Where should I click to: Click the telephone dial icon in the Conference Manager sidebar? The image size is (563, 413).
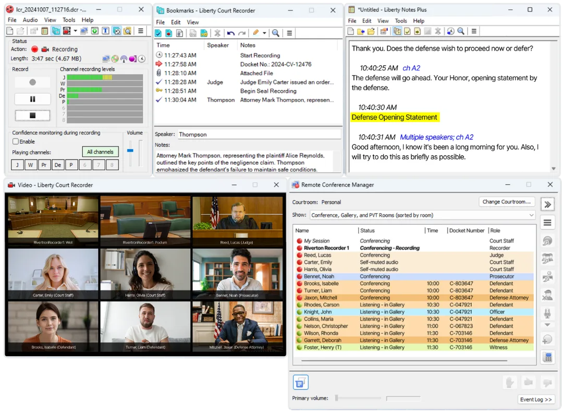point(547,357)
